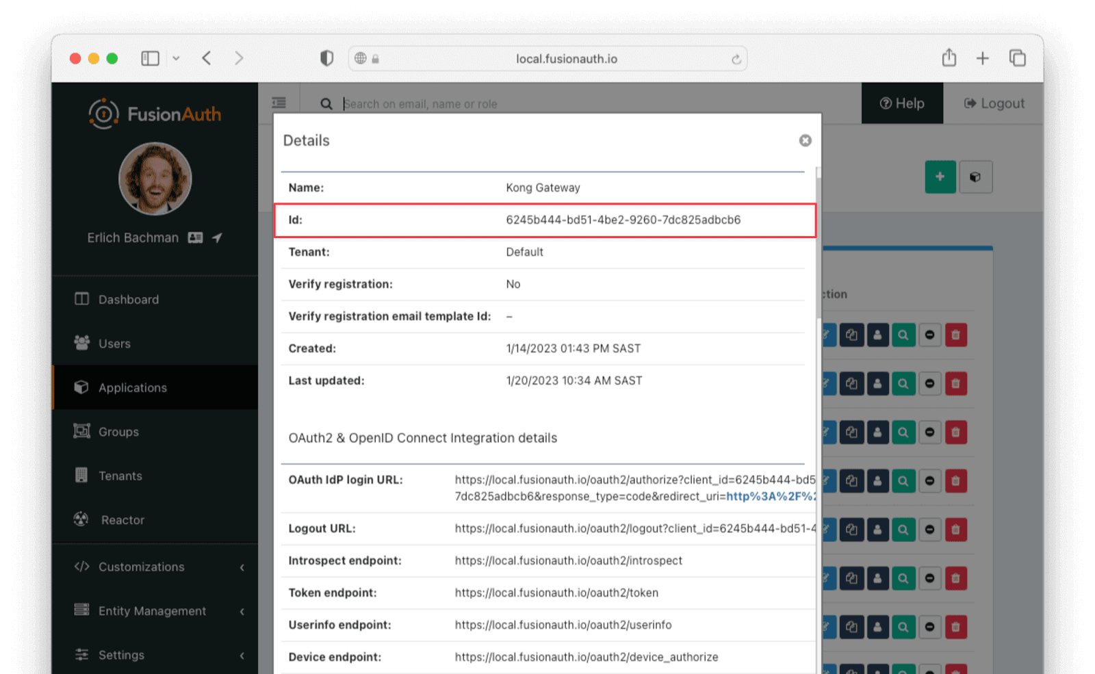Click the Details dialog vertical scrollbar
The image size is (1095, 674).
coord(819,246)
